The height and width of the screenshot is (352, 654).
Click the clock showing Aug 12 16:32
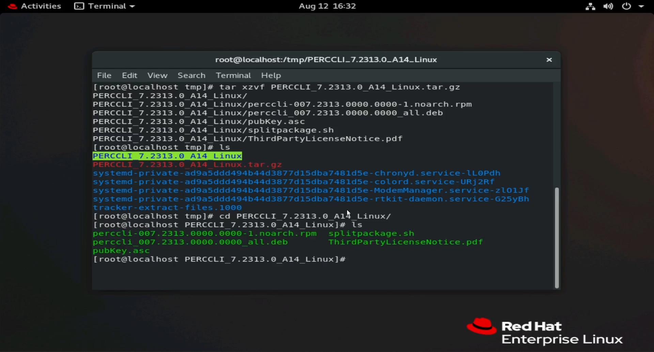(x=327, y=6)
